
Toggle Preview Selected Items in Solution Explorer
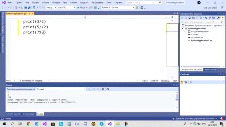(222, 18)
